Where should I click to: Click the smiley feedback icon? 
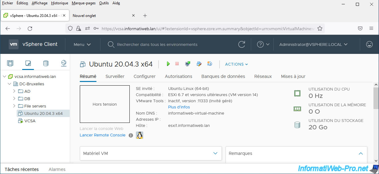[369, 44]
